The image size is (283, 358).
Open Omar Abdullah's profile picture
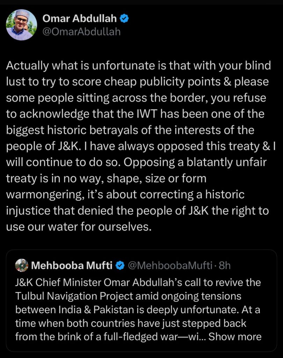(x=21, y=25)
